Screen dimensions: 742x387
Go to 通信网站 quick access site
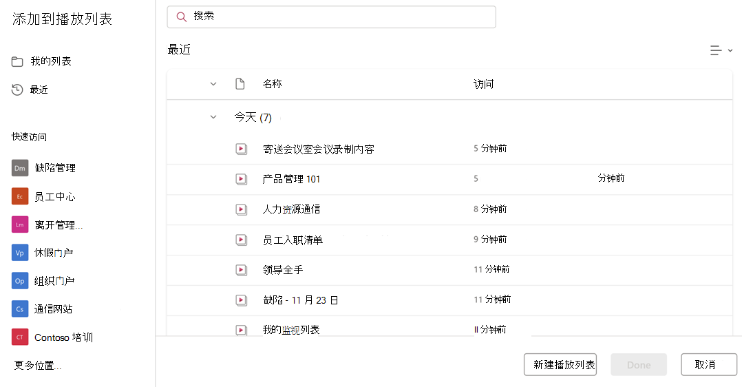coord(53,308)
